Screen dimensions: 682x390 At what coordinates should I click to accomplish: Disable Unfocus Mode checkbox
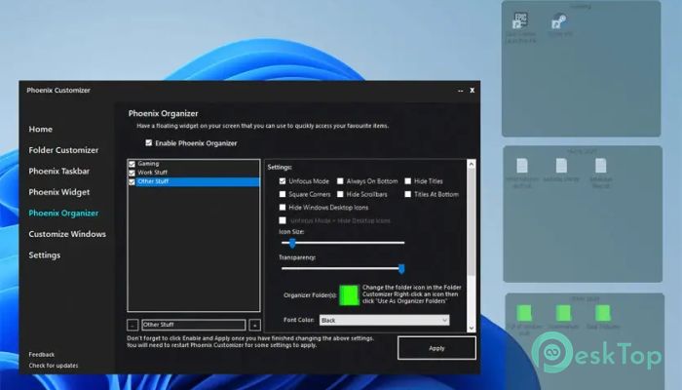(283, 181)
